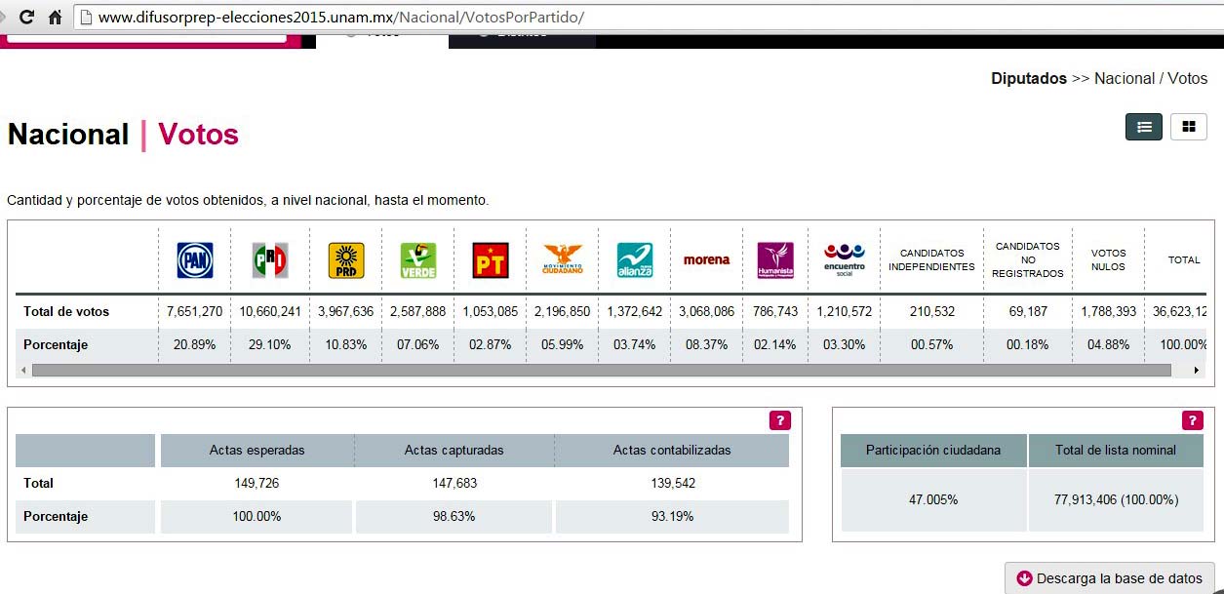Switch to list view
Screen dimensions: 1224x594
coord(1143,127)
